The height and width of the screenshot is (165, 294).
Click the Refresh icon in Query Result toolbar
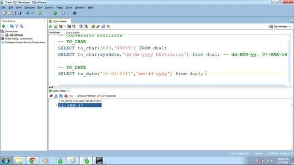point(61,96)
